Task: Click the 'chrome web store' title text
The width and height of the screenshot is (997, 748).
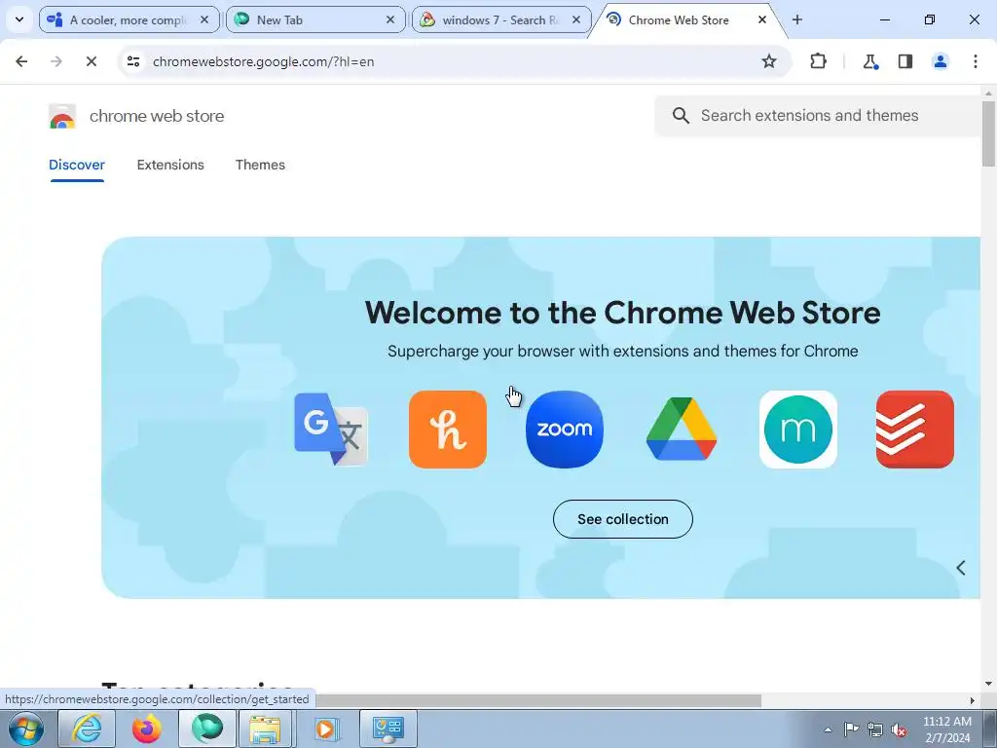Action: [157, 116]
